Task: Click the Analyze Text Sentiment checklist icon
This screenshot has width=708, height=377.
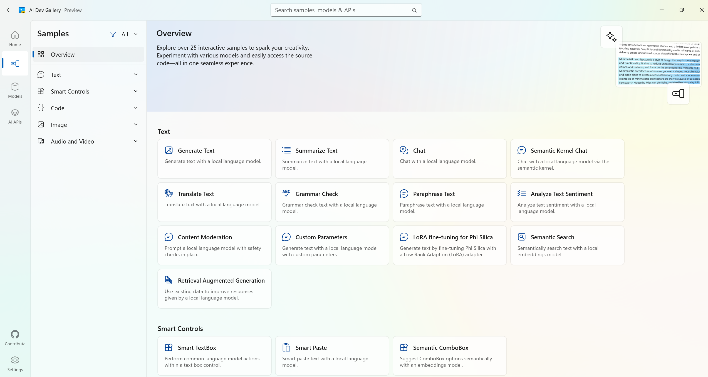Action: tap(522, 193)
